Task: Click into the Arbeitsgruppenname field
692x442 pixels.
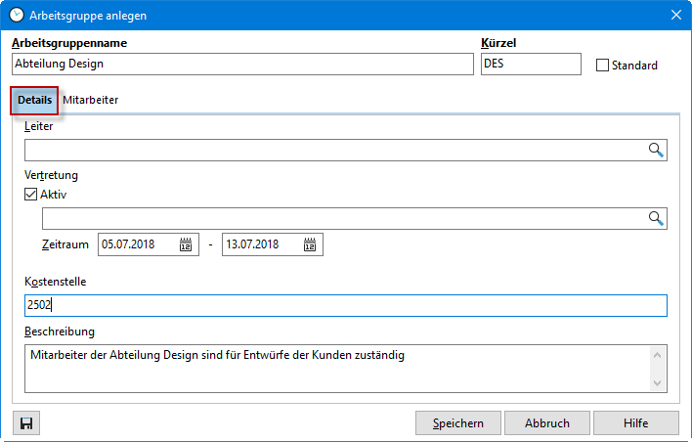Action: [x=241, y=64]
